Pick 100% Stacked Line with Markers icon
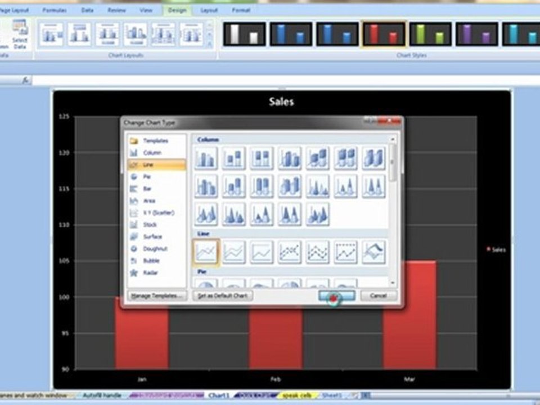This screenshot has width=540, height=405. click(x=345, y=252)
